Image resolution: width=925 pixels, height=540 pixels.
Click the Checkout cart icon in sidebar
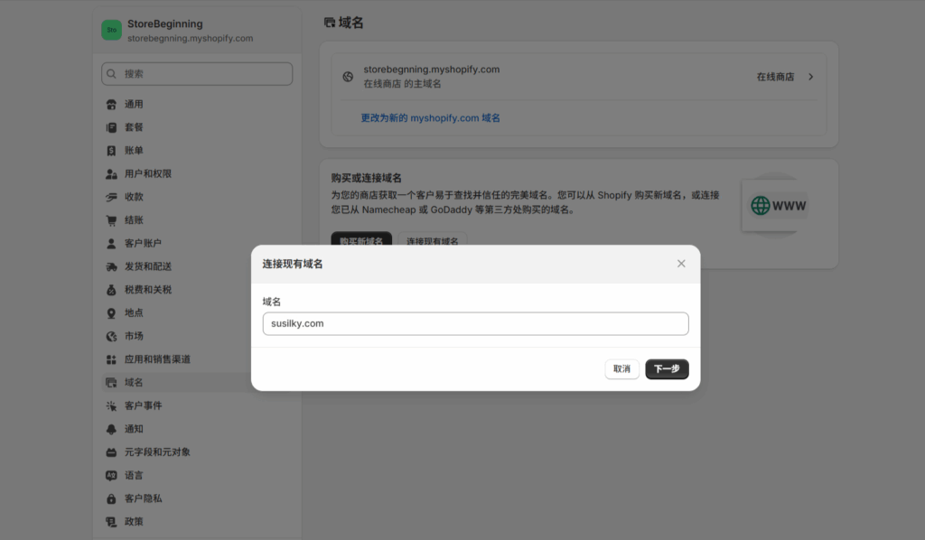111,220
